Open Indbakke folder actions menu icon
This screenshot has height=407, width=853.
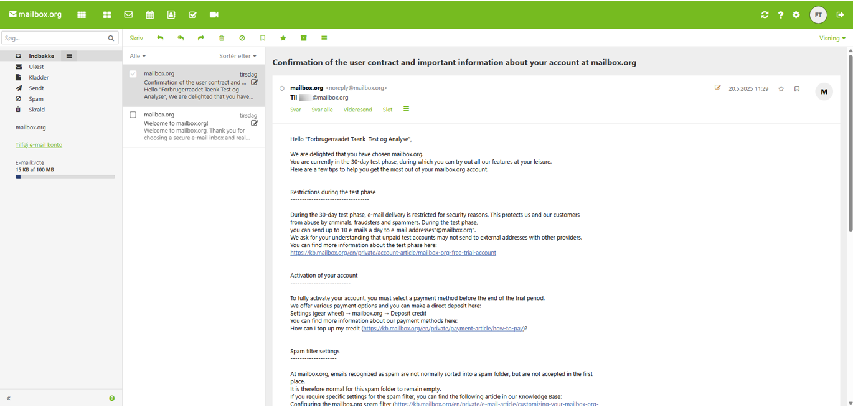tap(69, 56)
